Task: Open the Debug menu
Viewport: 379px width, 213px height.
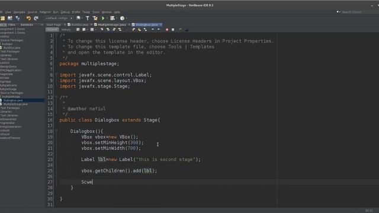Action: (65, 12)
